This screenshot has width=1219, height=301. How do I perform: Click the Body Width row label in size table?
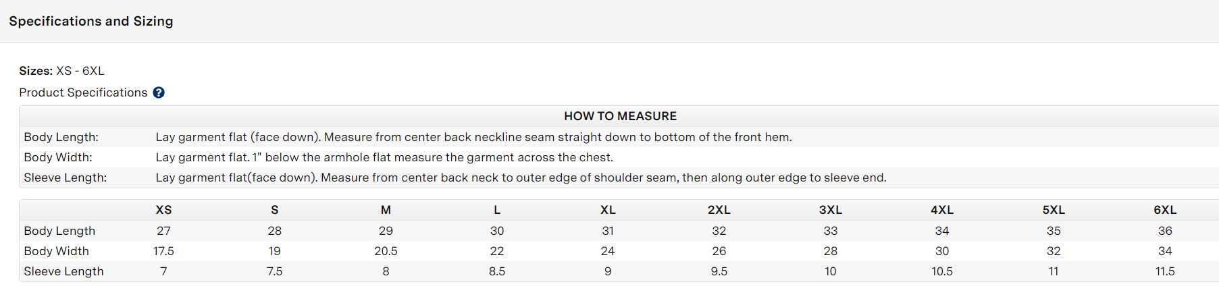[56, 251]
